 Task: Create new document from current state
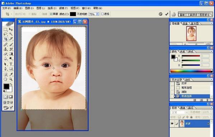(x=195, y=100)
